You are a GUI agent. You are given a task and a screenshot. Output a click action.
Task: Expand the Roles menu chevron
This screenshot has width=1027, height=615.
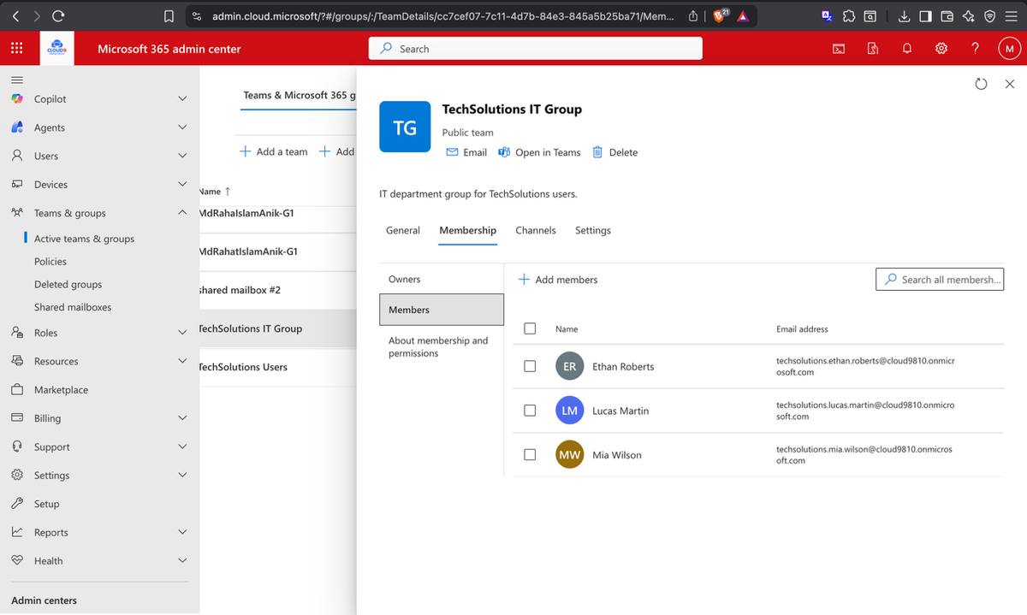click(182, 333)
